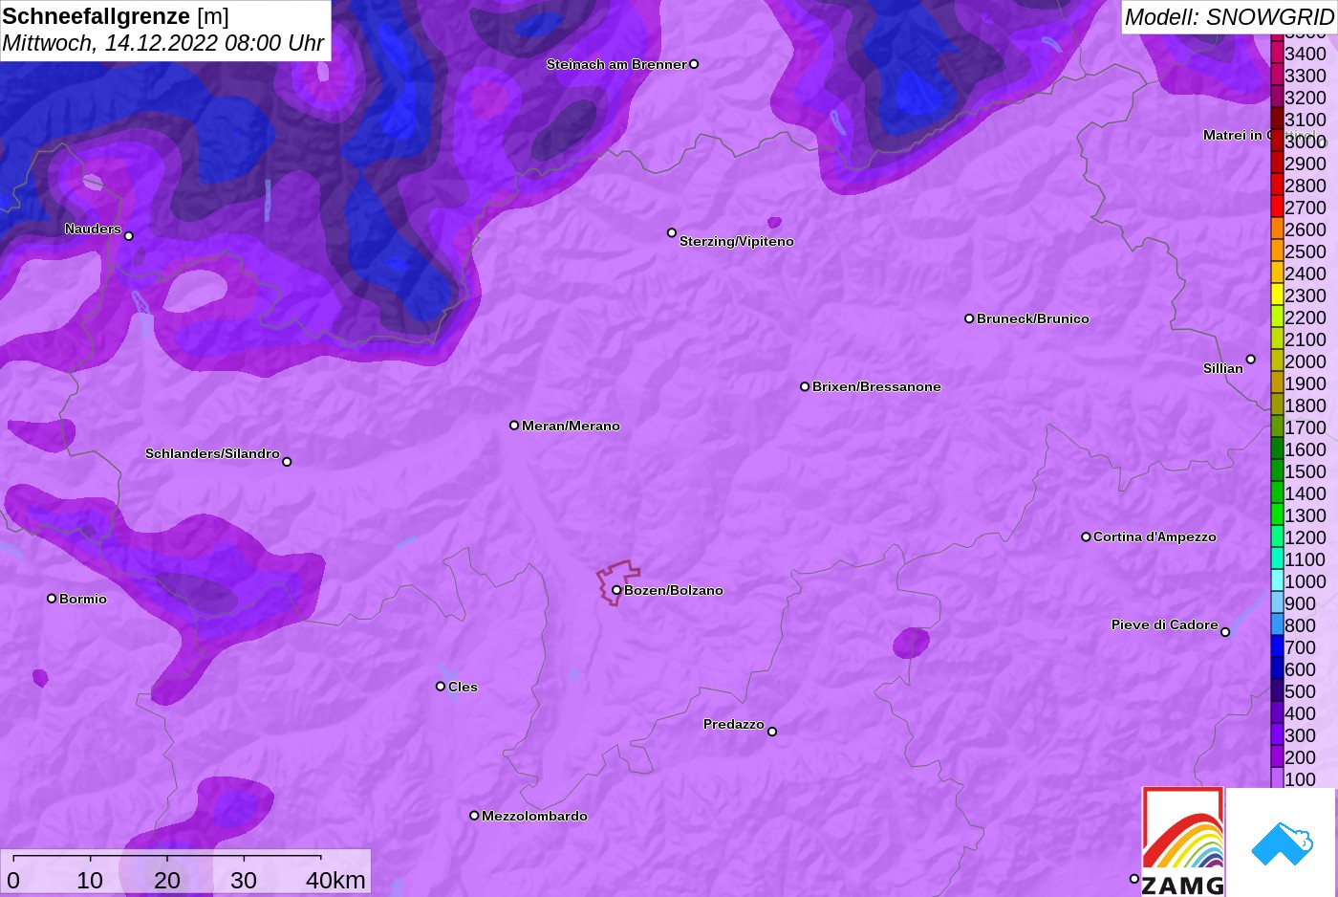Image resolution: width=1338 pixels, height=897 pixels.
Task: Click the Pieve di Cadore marker
Action: [x=1225, y=632]
